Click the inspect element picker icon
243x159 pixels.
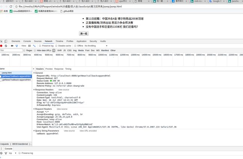coord(1,41)
